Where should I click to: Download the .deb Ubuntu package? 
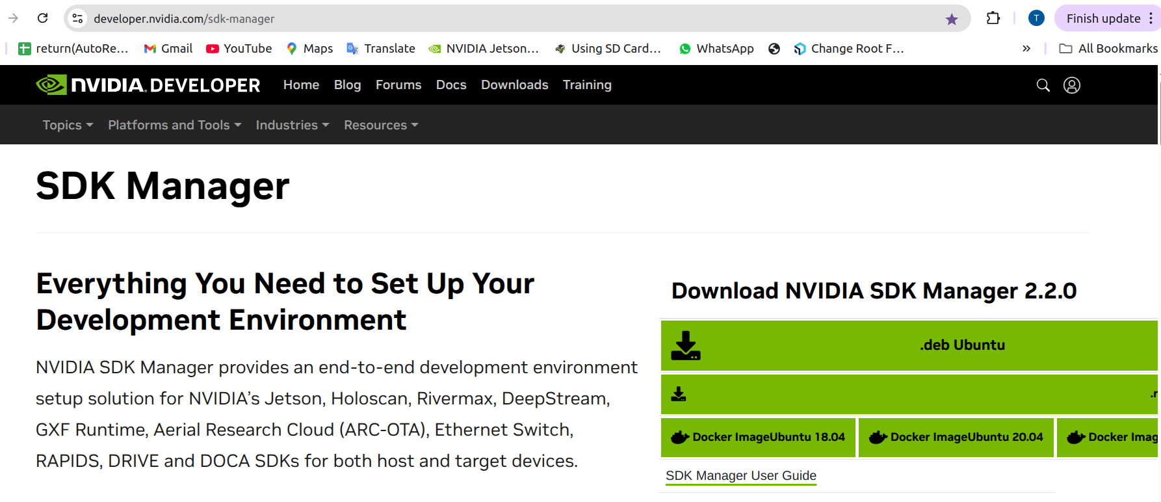909,345
